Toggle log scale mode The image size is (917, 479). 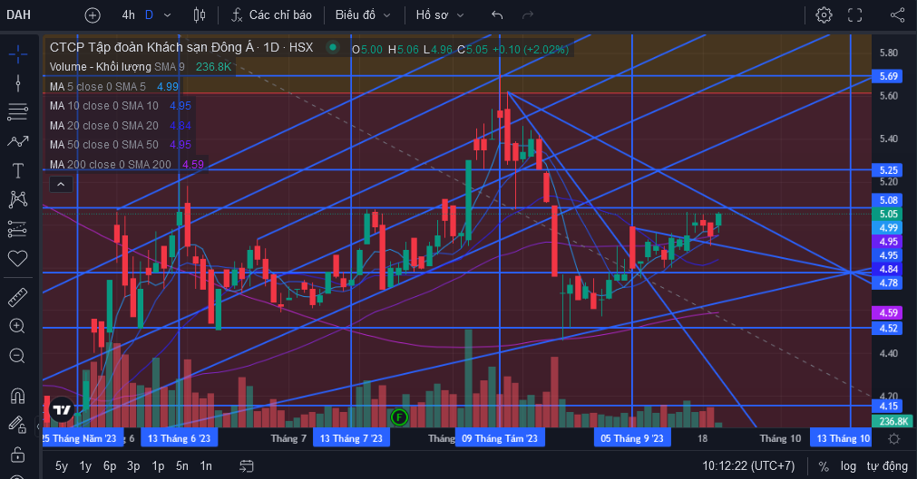[848, 466]
